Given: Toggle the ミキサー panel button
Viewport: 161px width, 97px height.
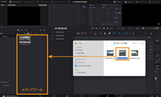Looking at the screenshot, I should 118,2.
